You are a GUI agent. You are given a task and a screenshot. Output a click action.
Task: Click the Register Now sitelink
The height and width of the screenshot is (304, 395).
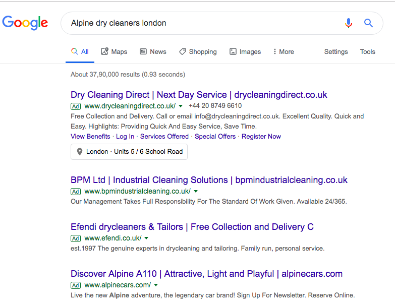coord(261,136)
